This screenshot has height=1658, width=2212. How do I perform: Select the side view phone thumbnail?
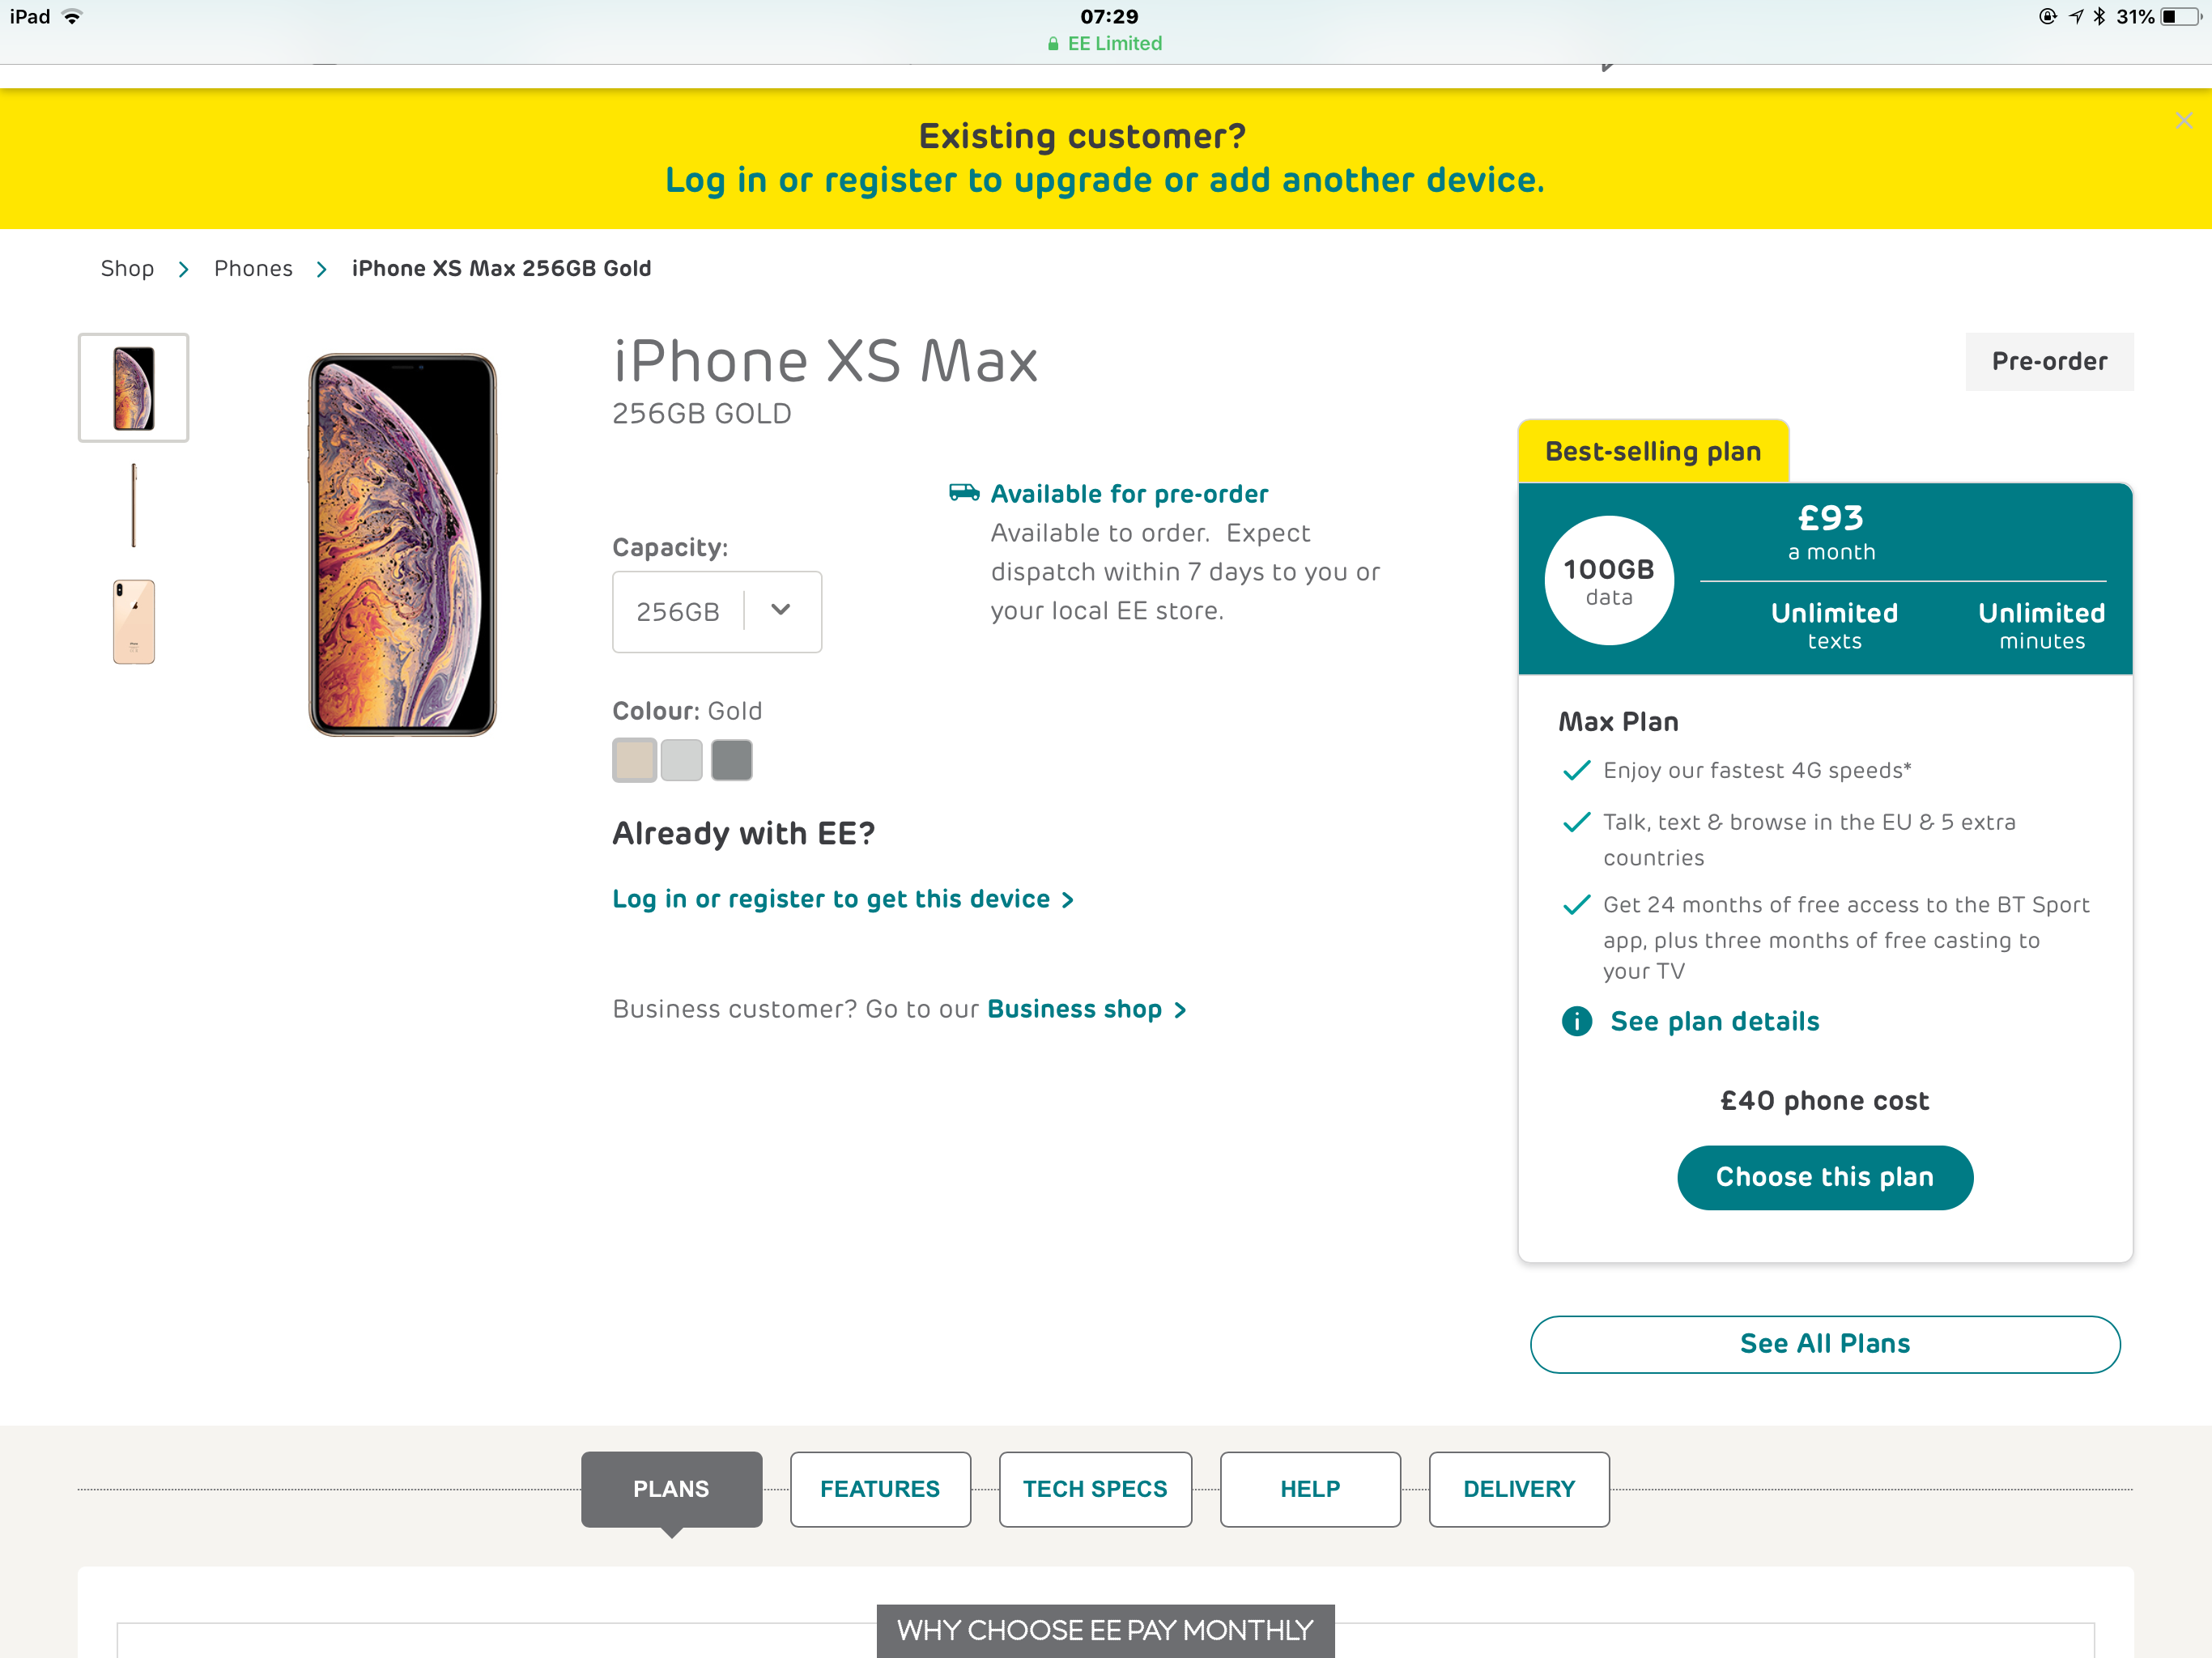pyautogui.click(x=133, y=505)
